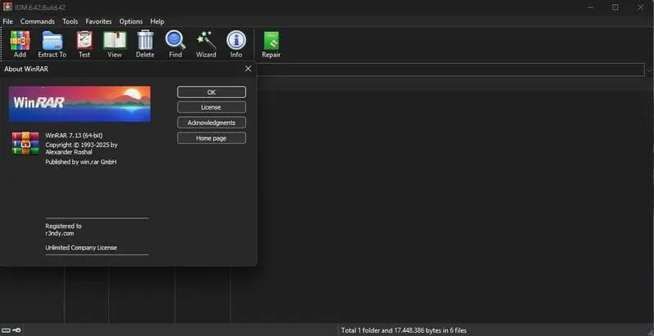Launch the Wizard wand tool
This screenshot has height=336, width=654.
[206, 44]
